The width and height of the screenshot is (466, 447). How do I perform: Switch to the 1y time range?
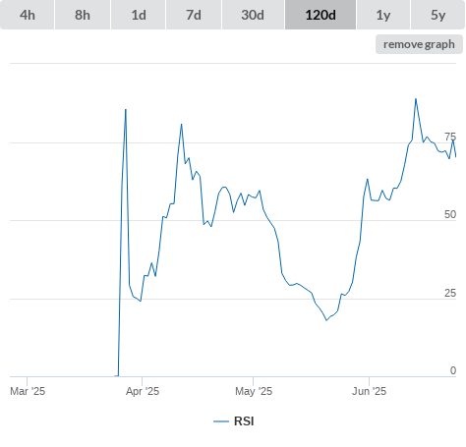point(383,15)
